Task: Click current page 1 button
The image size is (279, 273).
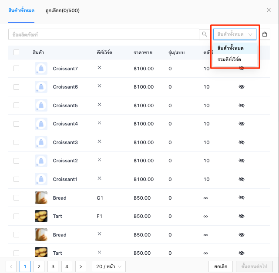Action: coord(25,266)
